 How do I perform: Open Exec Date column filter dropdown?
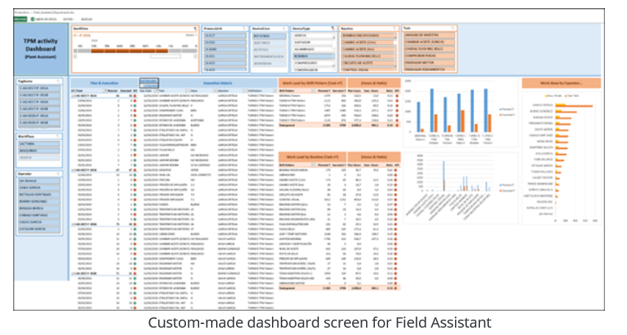pos(157,91)
